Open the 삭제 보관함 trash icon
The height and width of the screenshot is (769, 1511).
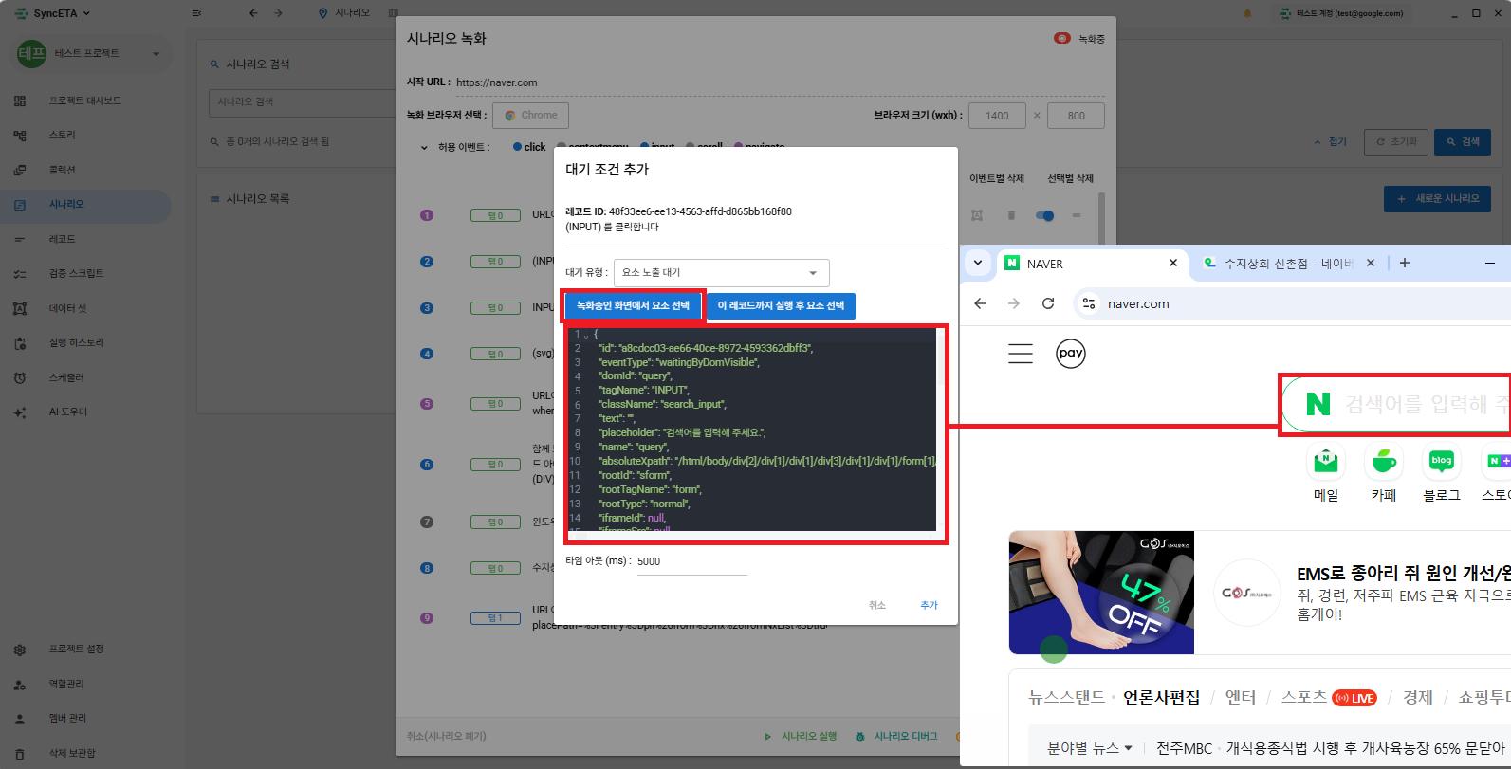click(20, 753)
